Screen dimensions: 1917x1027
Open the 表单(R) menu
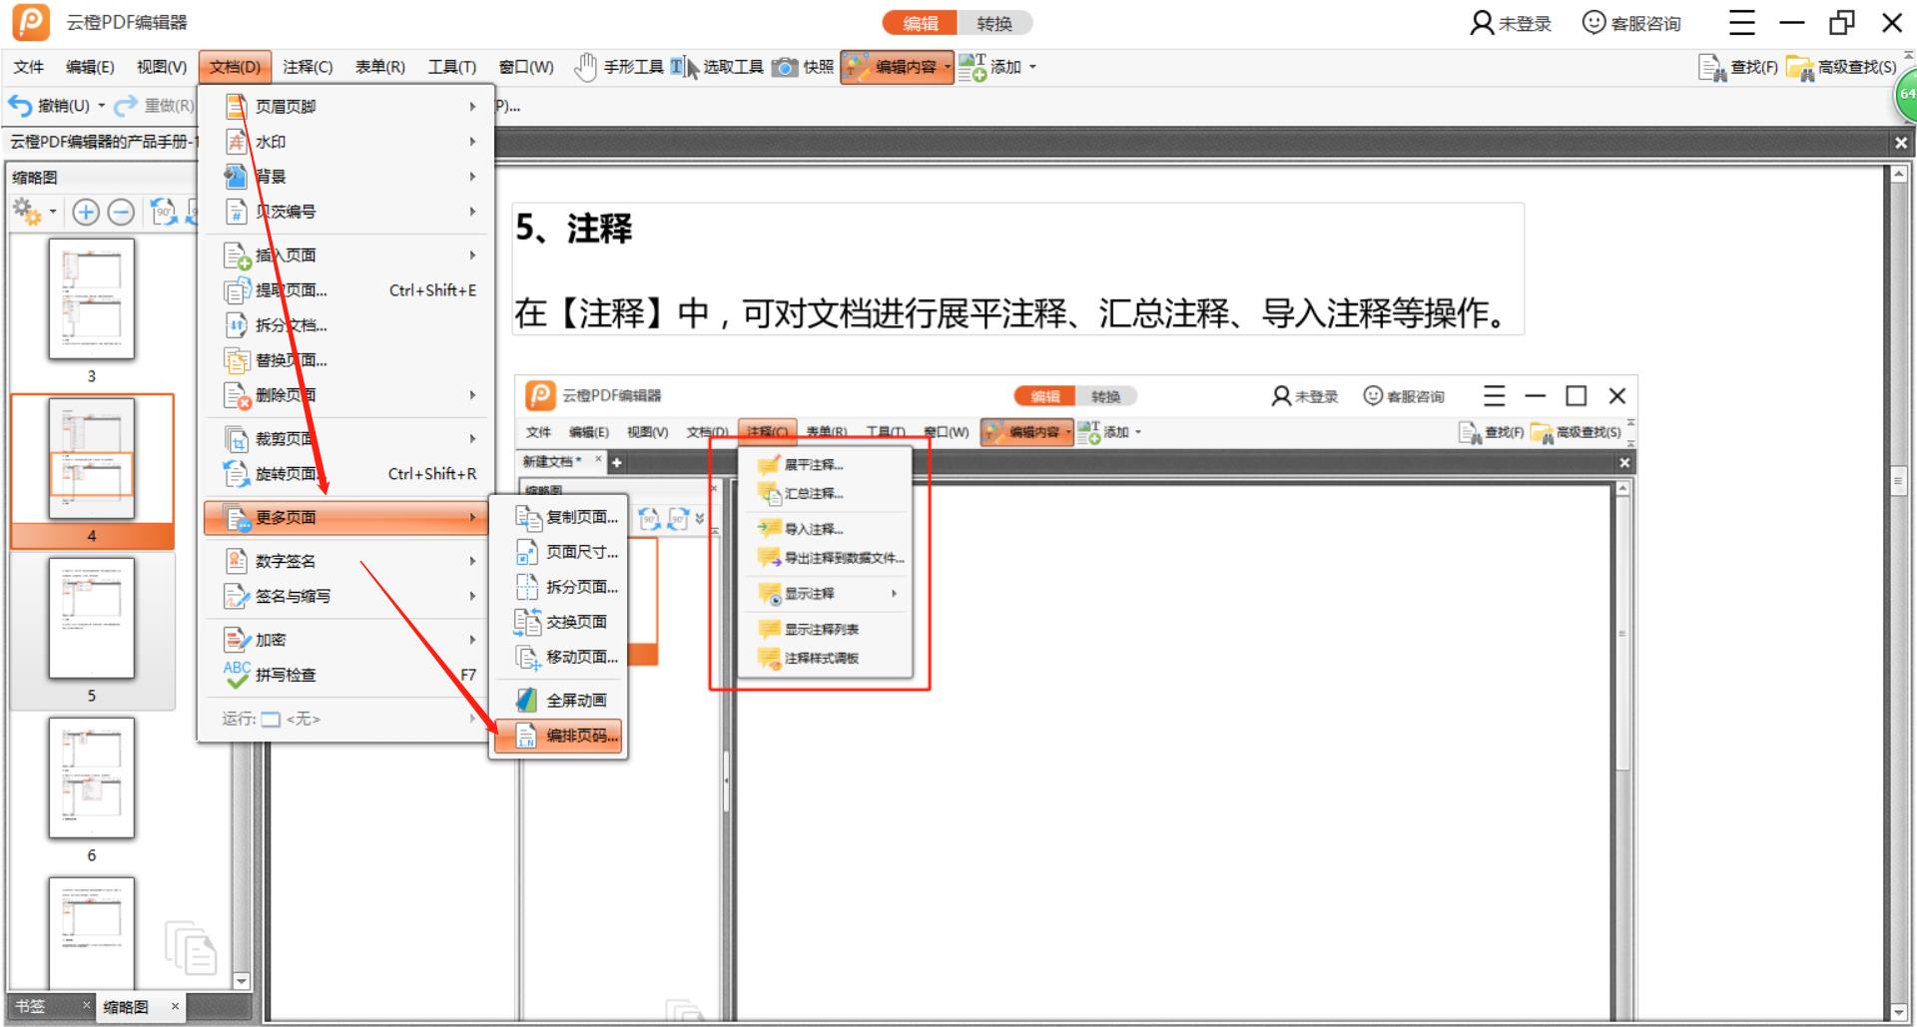coord(379,67)
